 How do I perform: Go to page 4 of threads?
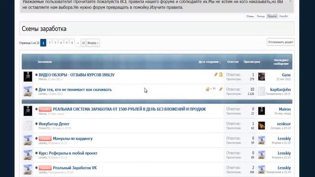[61, 43]
